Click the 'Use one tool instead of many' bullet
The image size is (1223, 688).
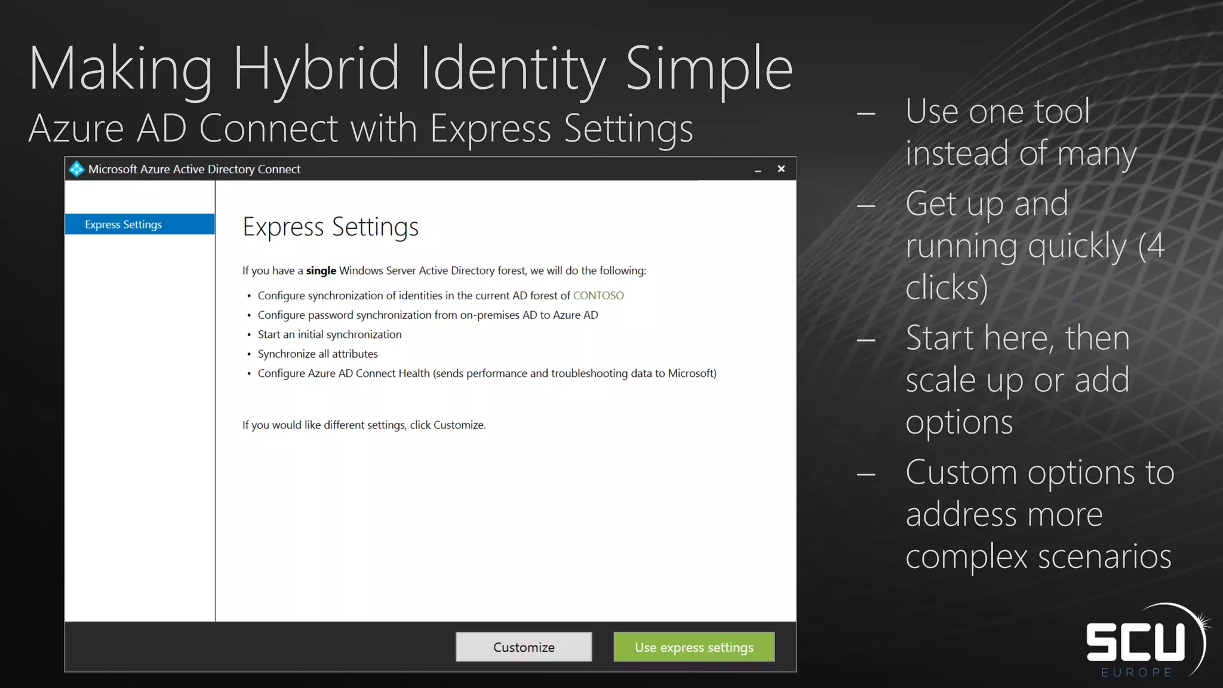(x=1021, y=133)
